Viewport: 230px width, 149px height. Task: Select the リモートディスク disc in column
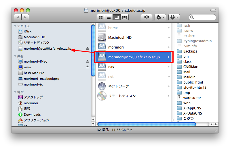pyautogui.click(x=121, y=96)
